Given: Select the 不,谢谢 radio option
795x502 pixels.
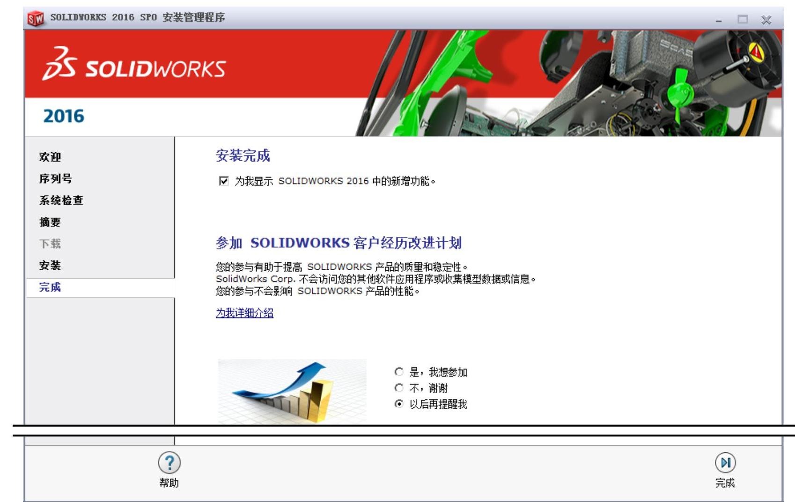Looking at the screenshot, I should click(x=399, y=388).
